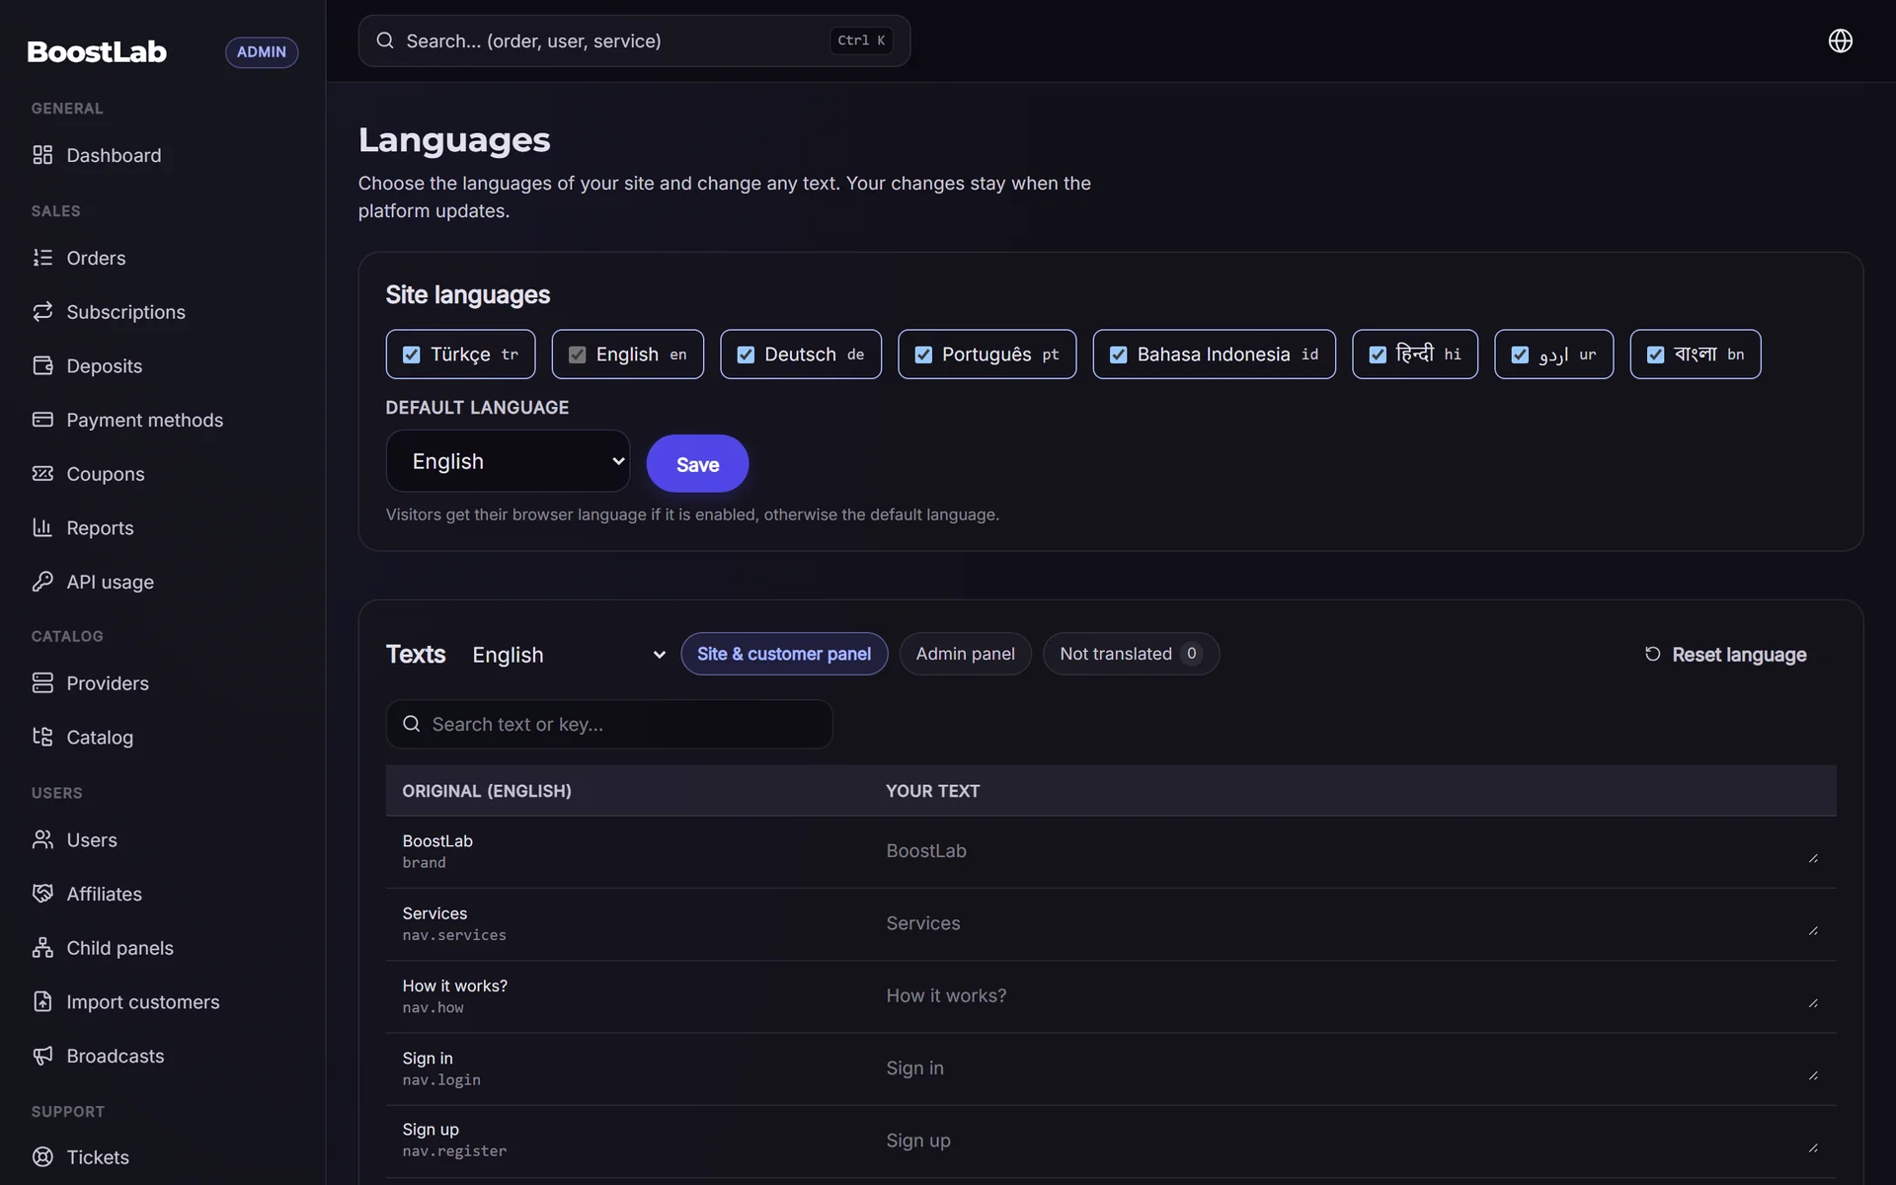Open the Texts language dropdown

(569, 655)
